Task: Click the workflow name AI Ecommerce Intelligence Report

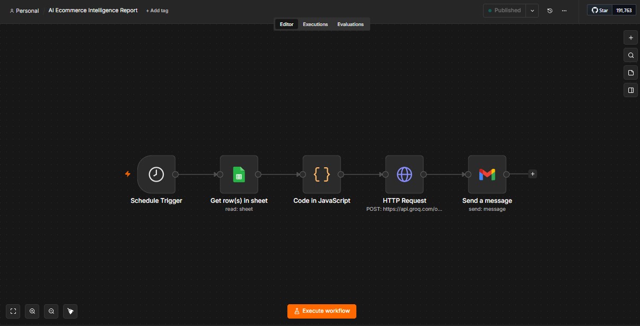Action: click(93, 10)
